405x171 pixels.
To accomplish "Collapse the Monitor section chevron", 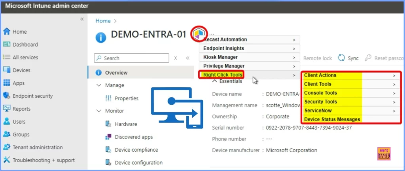I will [98, 111].
